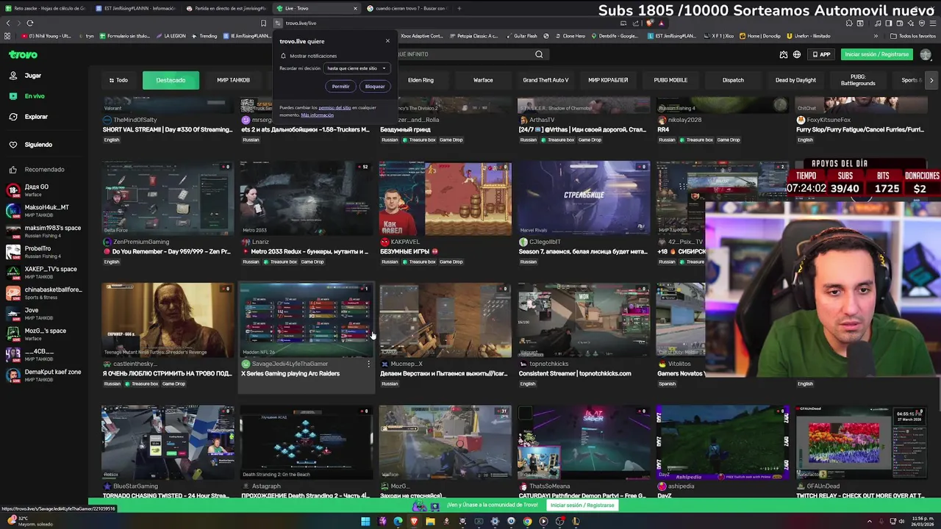Select the МИР КОРАБЛЕЙ category tab

[608, 80]
